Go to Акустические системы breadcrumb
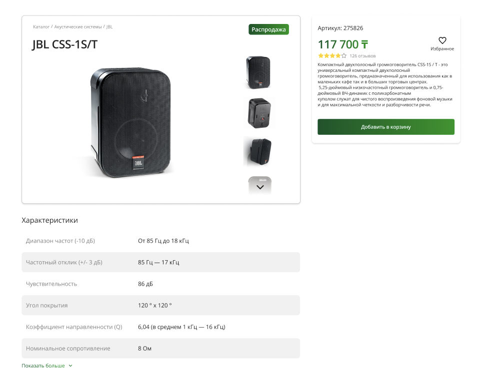The width and height of the screenshot is (488, 376). pos(78,27)
